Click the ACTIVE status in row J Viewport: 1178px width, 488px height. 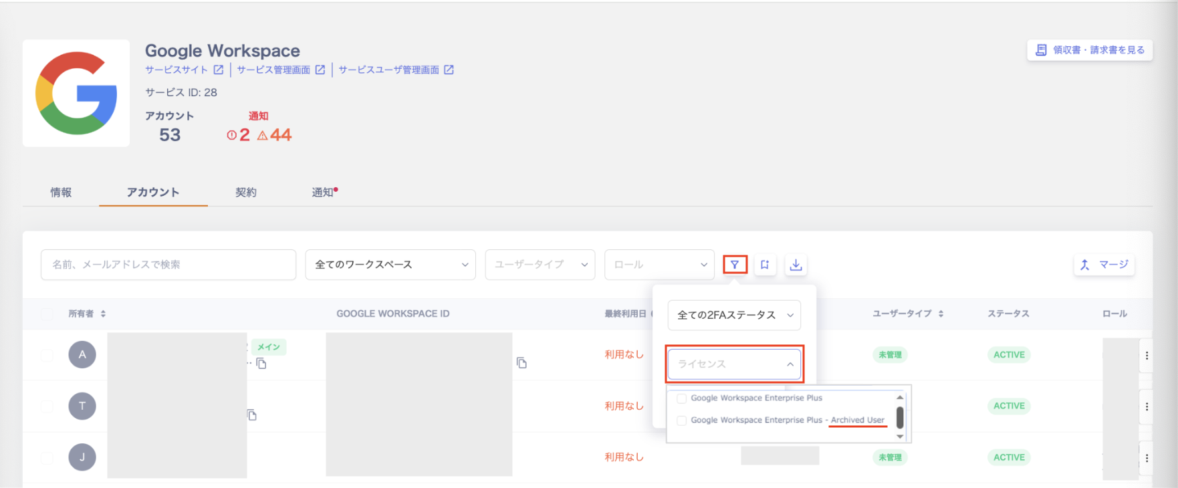pos(1009,457)
